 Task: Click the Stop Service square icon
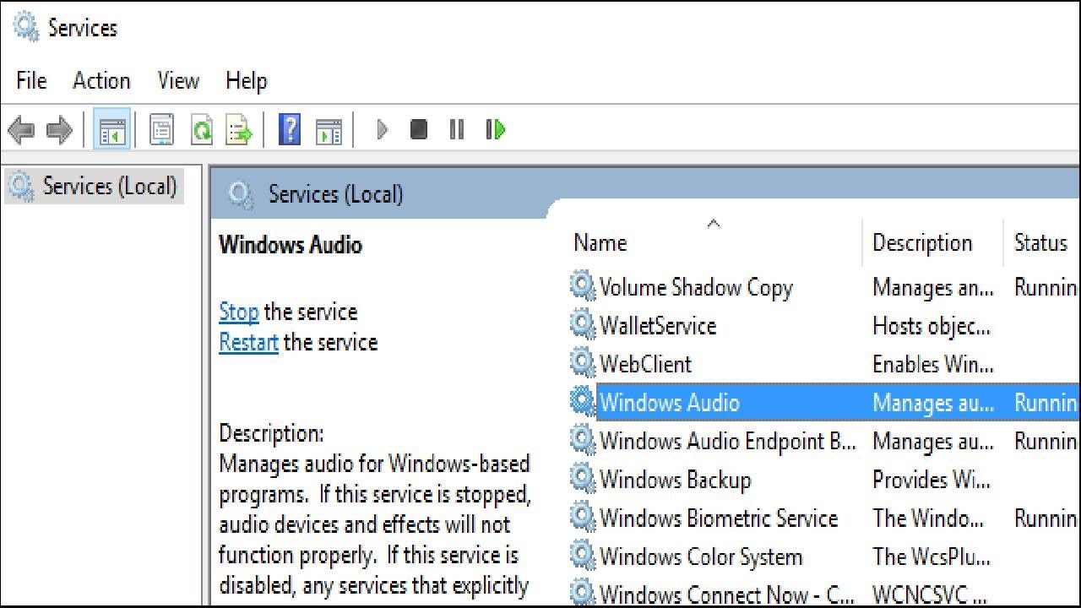coord(418,129)
